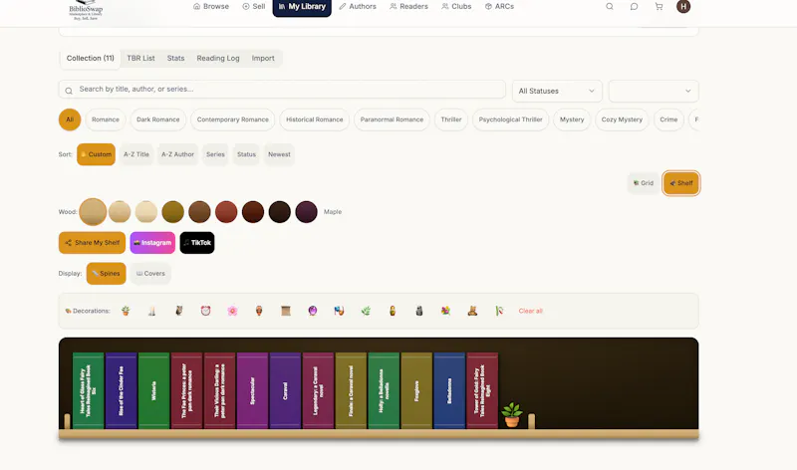Add the theater masks decoration
The image size is (797, 470).
(339, 311)
